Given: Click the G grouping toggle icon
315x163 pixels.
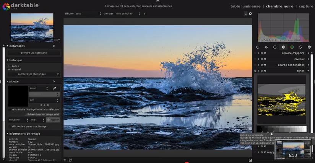Looking at the screenshot, I should click(x=245, y=14).
